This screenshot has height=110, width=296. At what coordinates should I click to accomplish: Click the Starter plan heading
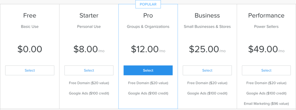[x=89, y=16]
